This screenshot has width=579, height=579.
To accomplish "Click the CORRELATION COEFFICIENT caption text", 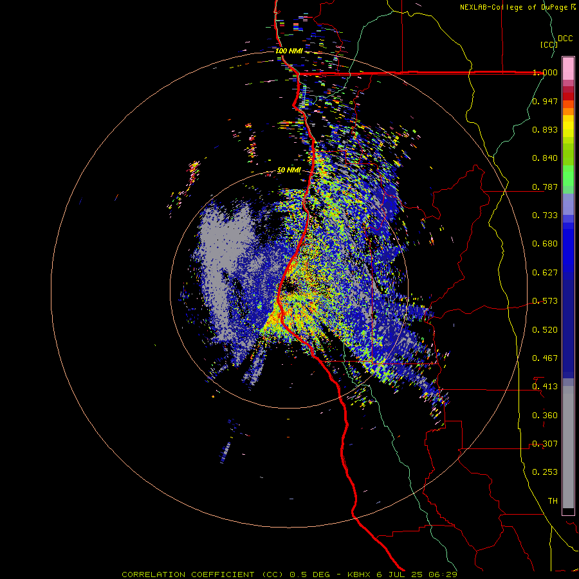I will [x=188, y=574].
